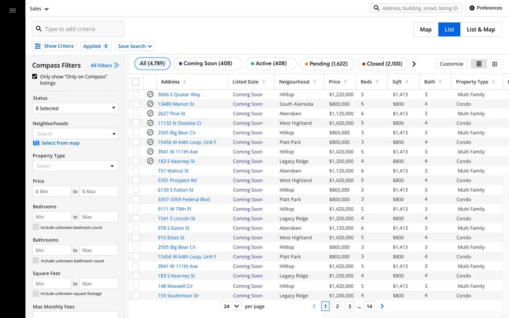509x318 pixels.
Task: Show more status tabs with right chevron
Action: [x=414, y=64]
